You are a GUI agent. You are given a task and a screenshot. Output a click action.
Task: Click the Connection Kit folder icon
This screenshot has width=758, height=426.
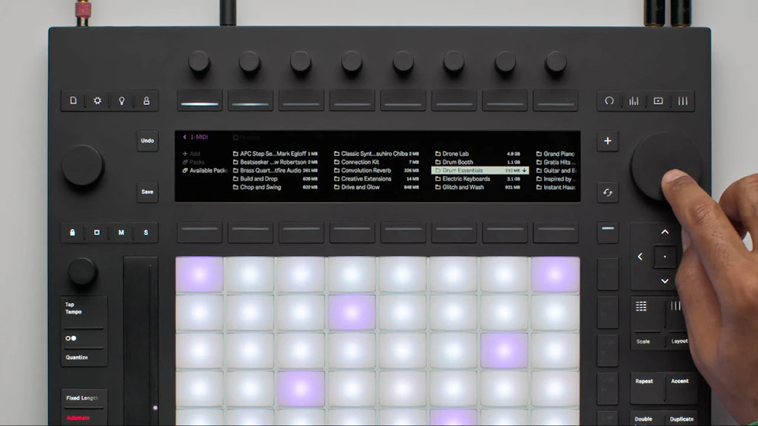point(337,162)
